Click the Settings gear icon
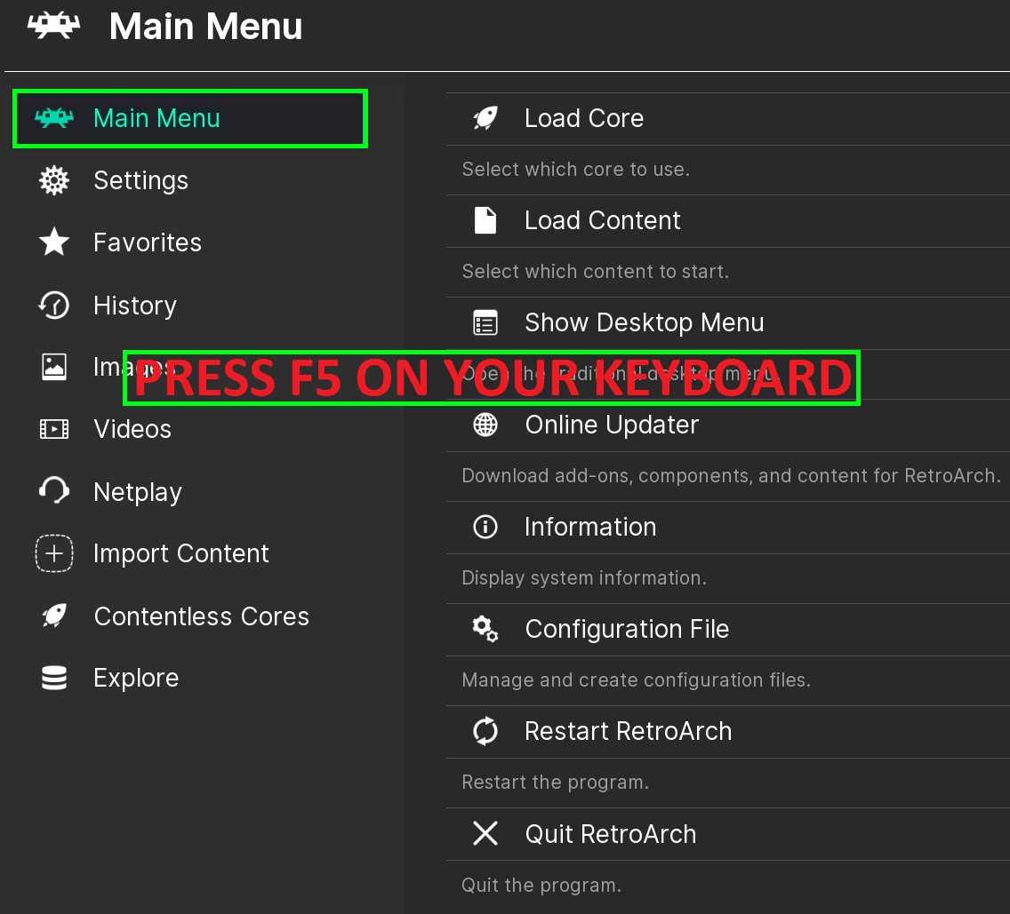 click(54, 180)
